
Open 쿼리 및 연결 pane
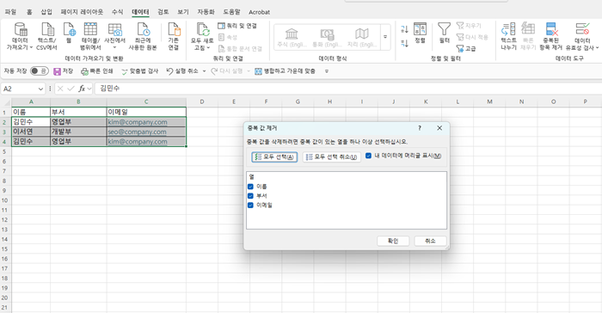click(x=237, y=26)
